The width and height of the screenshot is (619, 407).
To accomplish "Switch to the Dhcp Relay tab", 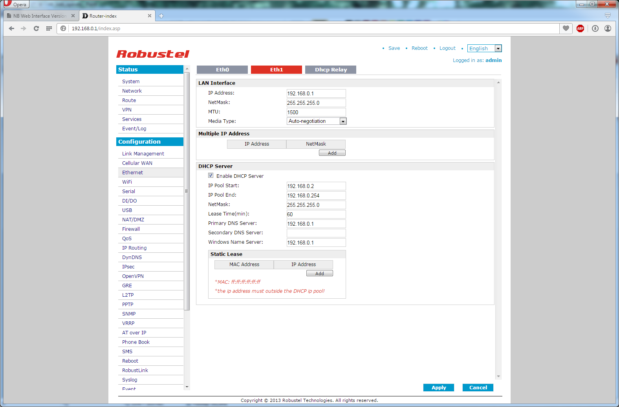I will pyautogui.click(x=331, y=69).
